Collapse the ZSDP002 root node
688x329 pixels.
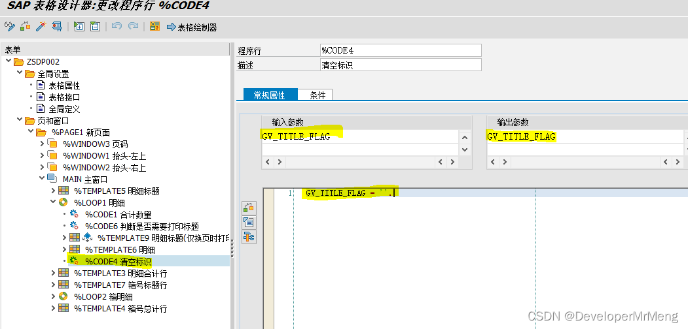9,61
